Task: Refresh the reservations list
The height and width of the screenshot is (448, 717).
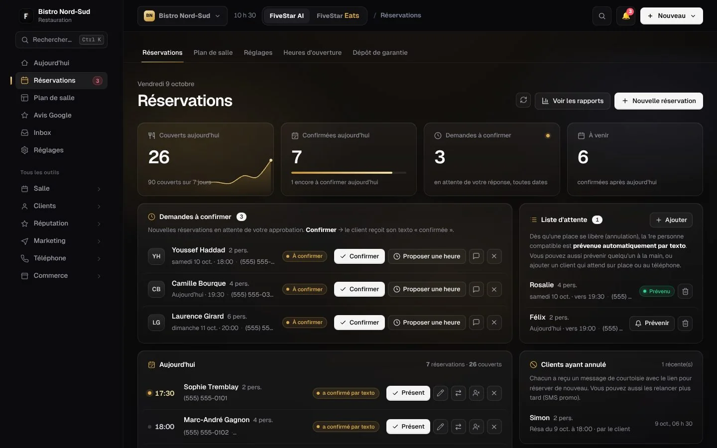Action: (x=523, y=101)
